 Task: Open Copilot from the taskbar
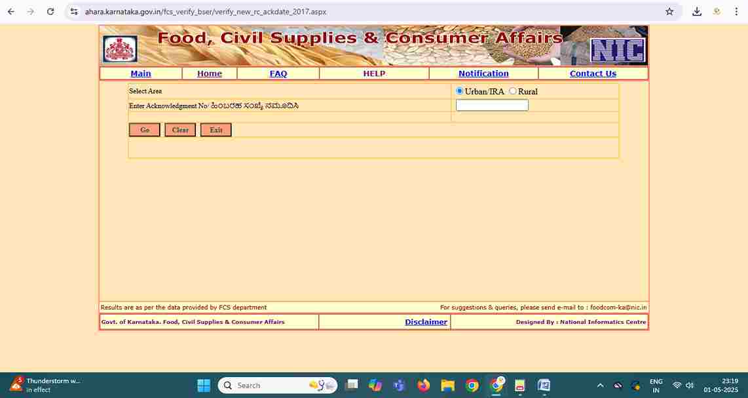click(x=375, y=385)
